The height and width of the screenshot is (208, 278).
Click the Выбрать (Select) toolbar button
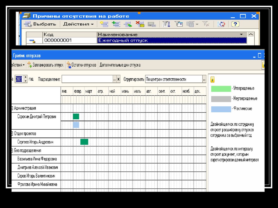[40, 24]
